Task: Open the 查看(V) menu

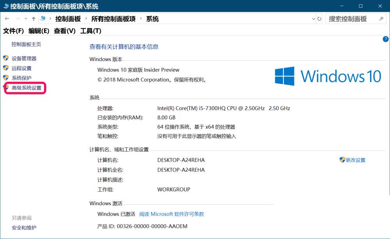Action: coord(65,31)
